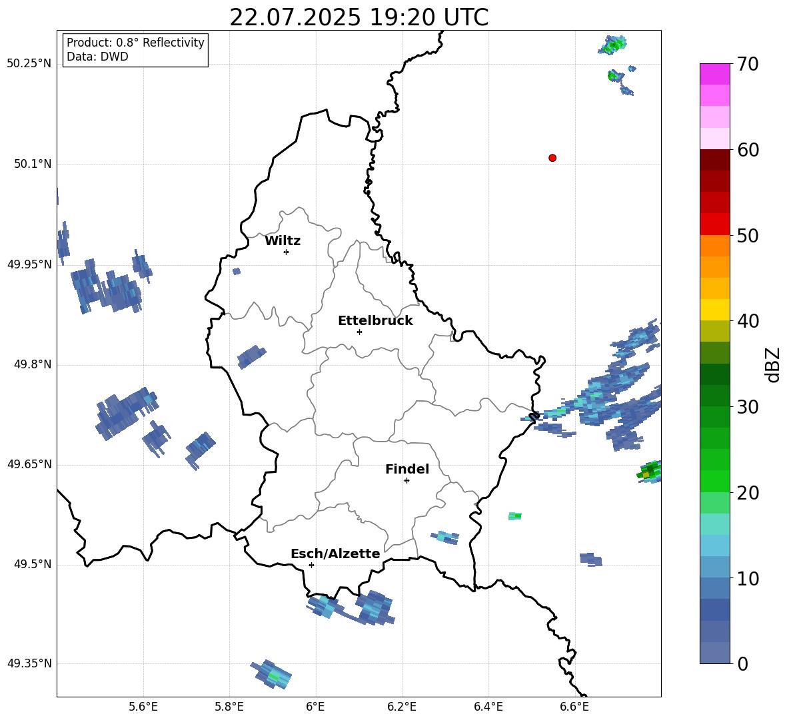Click the 20 value on the colorbar
Image resolution: width=789 pixels, height=720 pixels.
point(748,493)
